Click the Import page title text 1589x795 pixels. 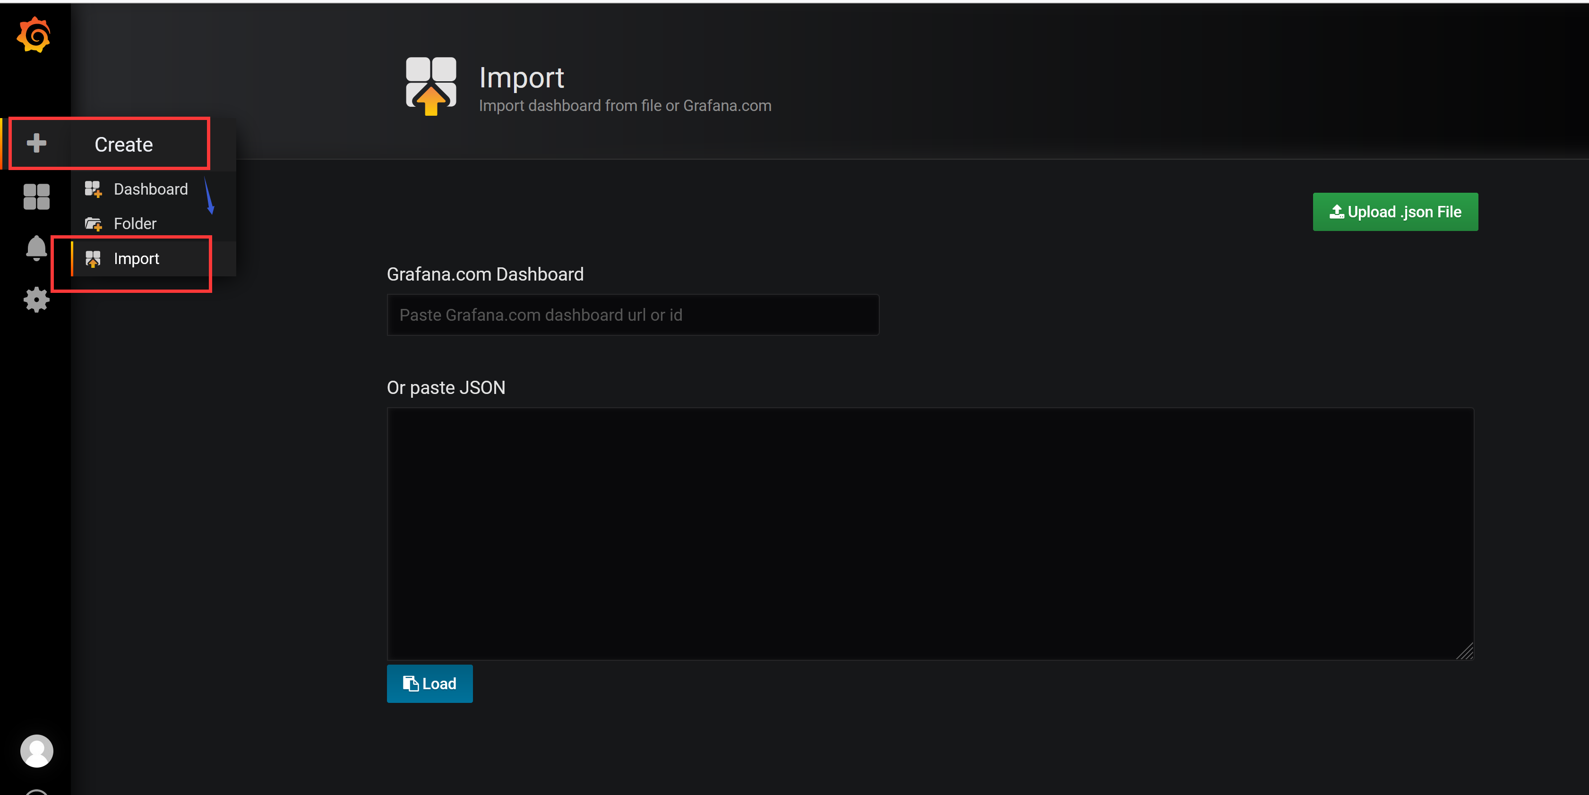pyautogui.click(x=521, y=78)
